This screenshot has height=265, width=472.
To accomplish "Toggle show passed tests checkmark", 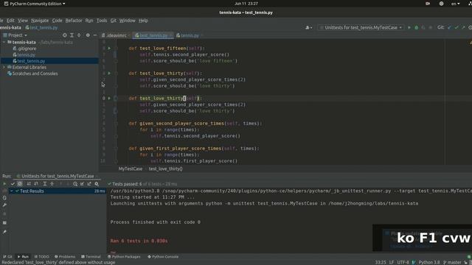I will coord(13,184).
